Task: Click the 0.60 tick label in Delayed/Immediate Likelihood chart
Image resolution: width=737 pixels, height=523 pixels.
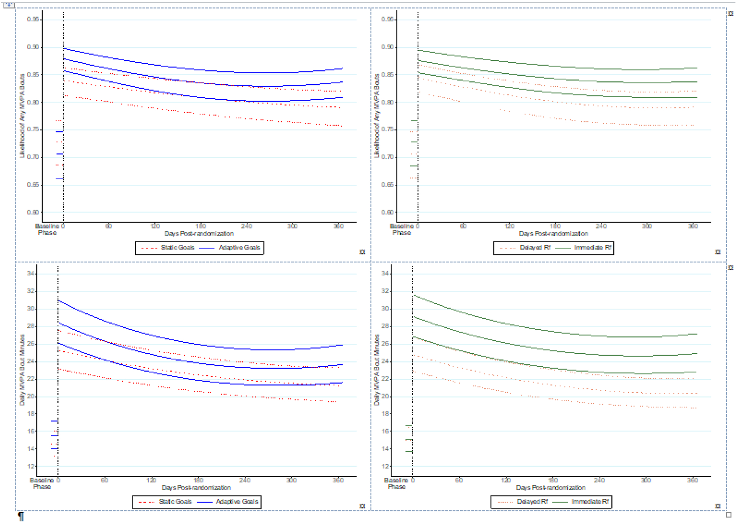Action: 387,212
